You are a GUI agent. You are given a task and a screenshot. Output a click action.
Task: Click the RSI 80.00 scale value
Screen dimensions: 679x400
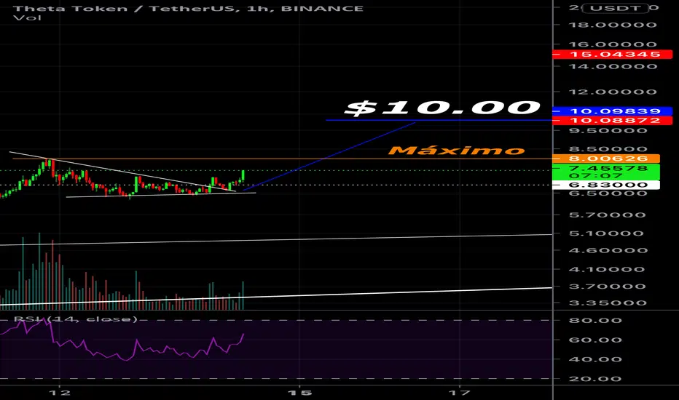click(595, 321)
